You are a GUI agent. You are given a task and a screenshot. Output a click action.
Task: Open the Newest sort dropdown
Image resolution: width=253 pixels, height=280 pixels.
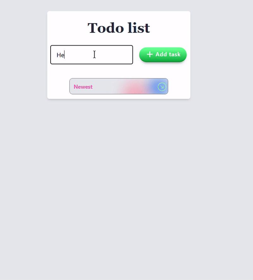coord(119,86)
